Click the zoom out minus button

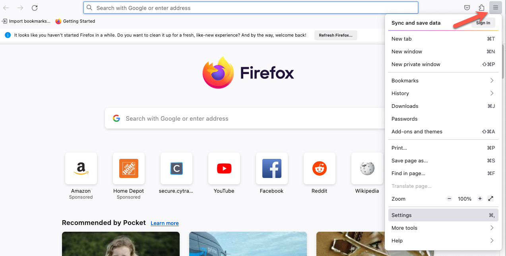[449, 199]
